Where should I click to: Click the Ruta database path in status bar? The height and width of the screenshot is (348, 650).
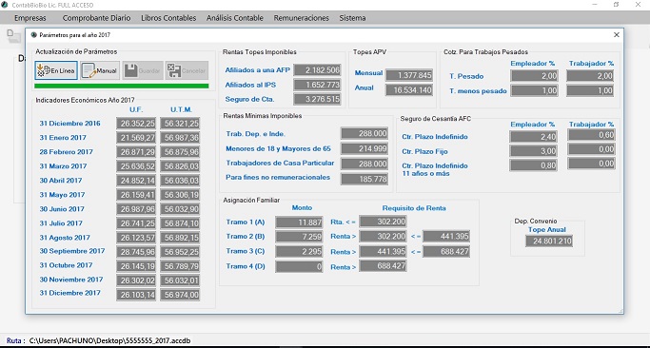coord(109,341)
